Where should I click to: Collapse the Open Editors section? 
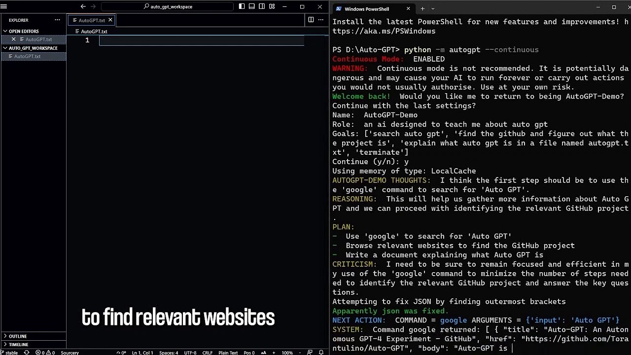coord(33,31)
